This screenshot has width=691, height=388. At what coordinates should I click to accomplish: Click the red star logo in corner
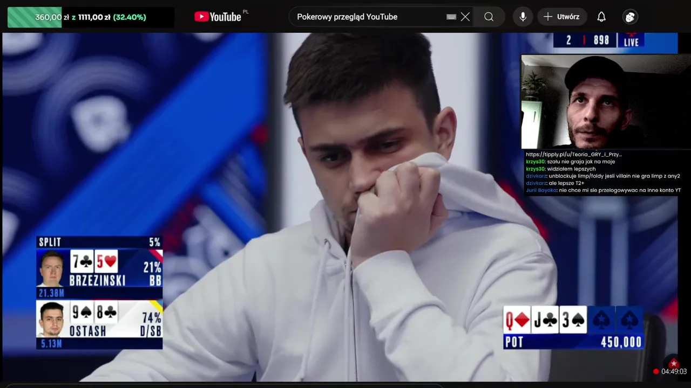click(x=673, y=363)
